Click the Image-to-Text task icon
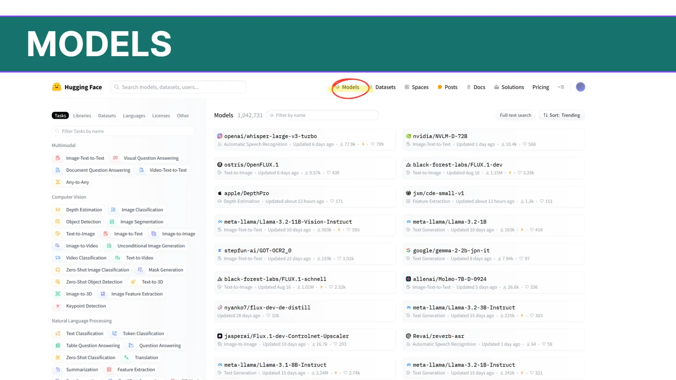 (106, 233)
